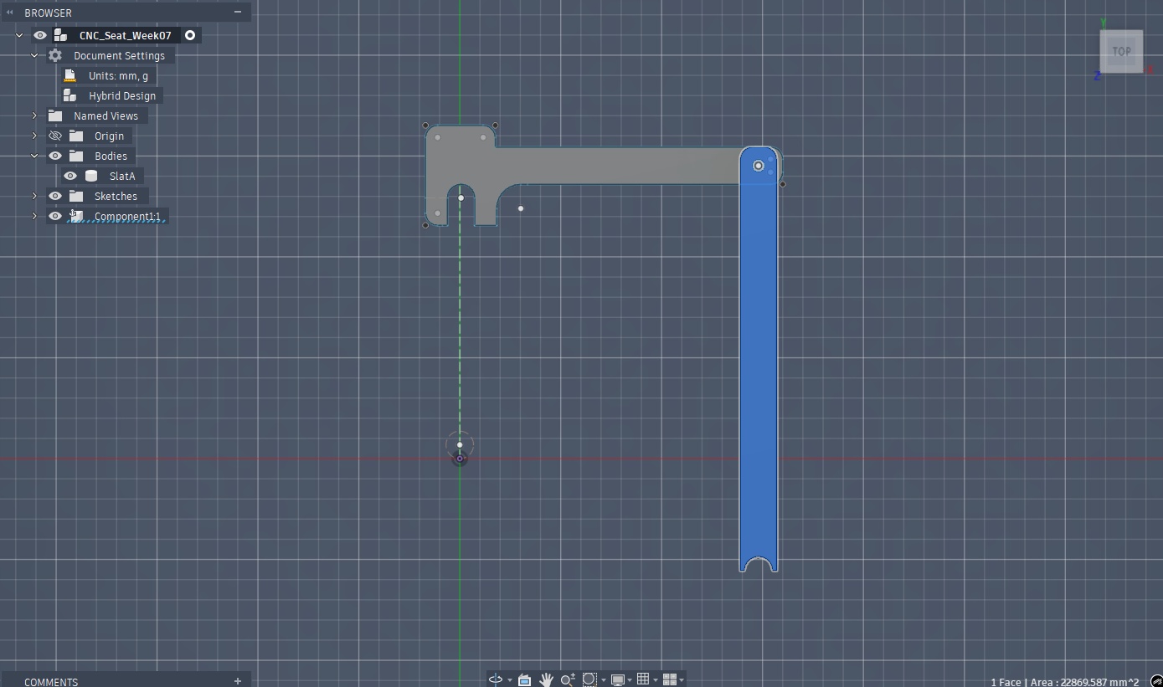This screenshot has width=1163, height=687.
Task: Collapse the Browser panel with double-arrow icon
Action: coord(10,13)
